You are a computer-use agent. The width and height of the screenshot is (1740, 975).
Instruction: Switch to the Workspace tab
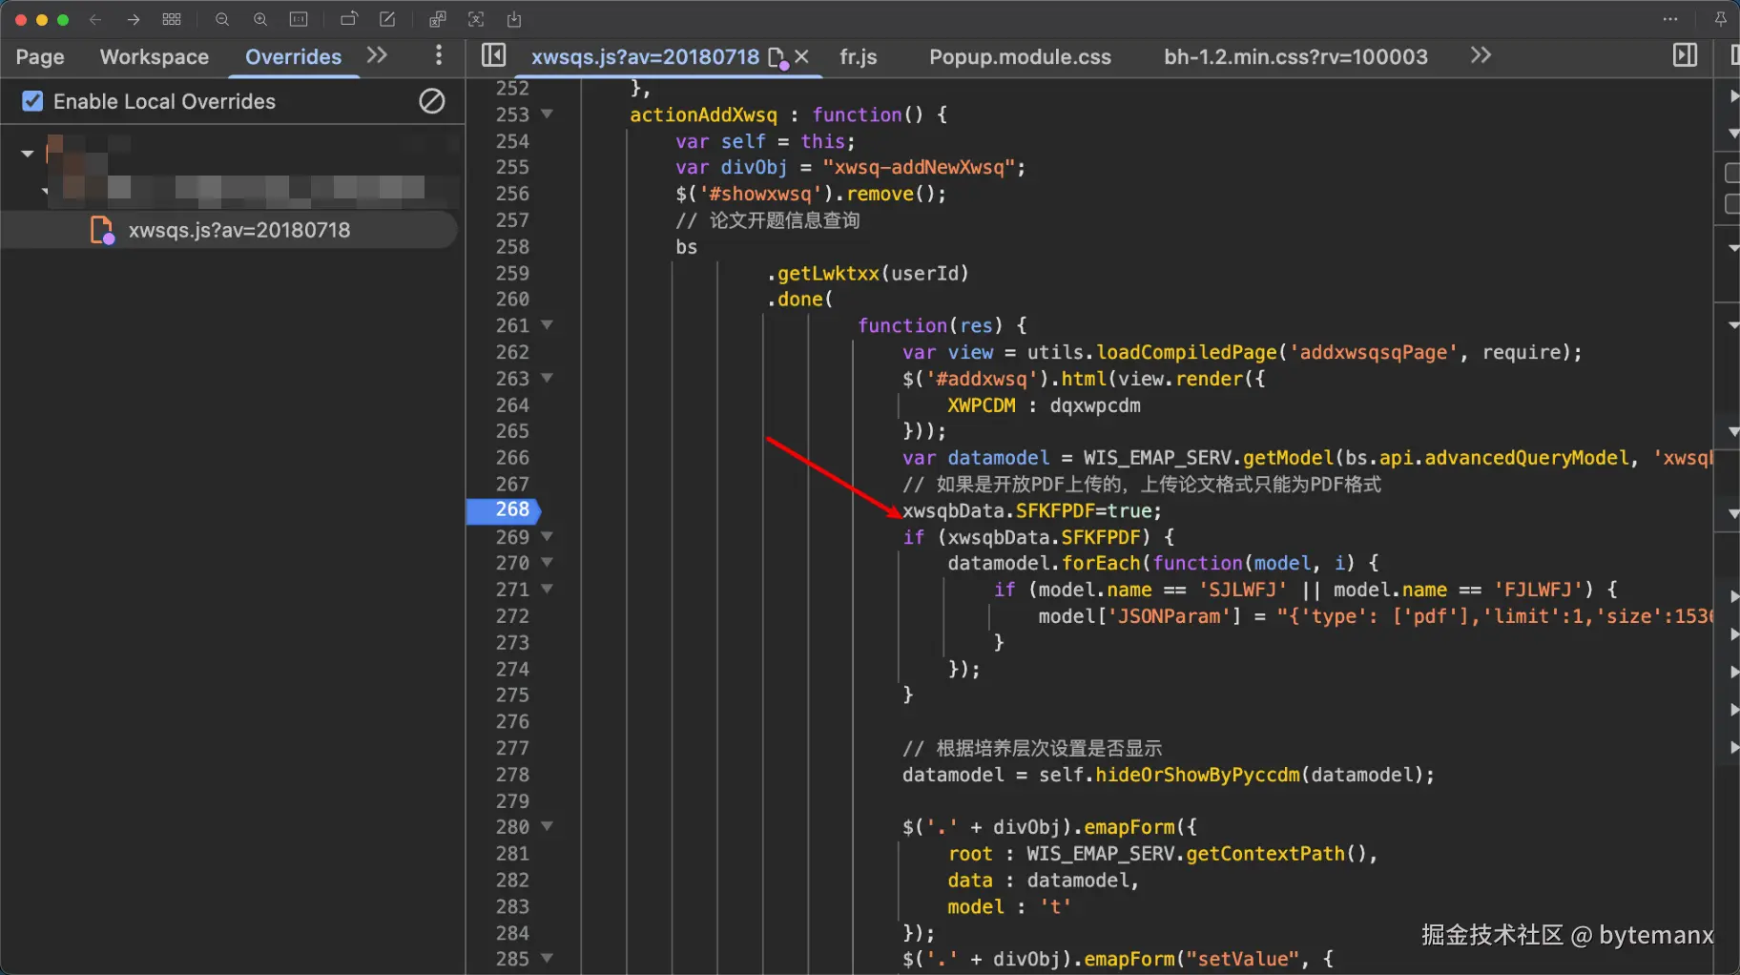click(x=154, y=57)
